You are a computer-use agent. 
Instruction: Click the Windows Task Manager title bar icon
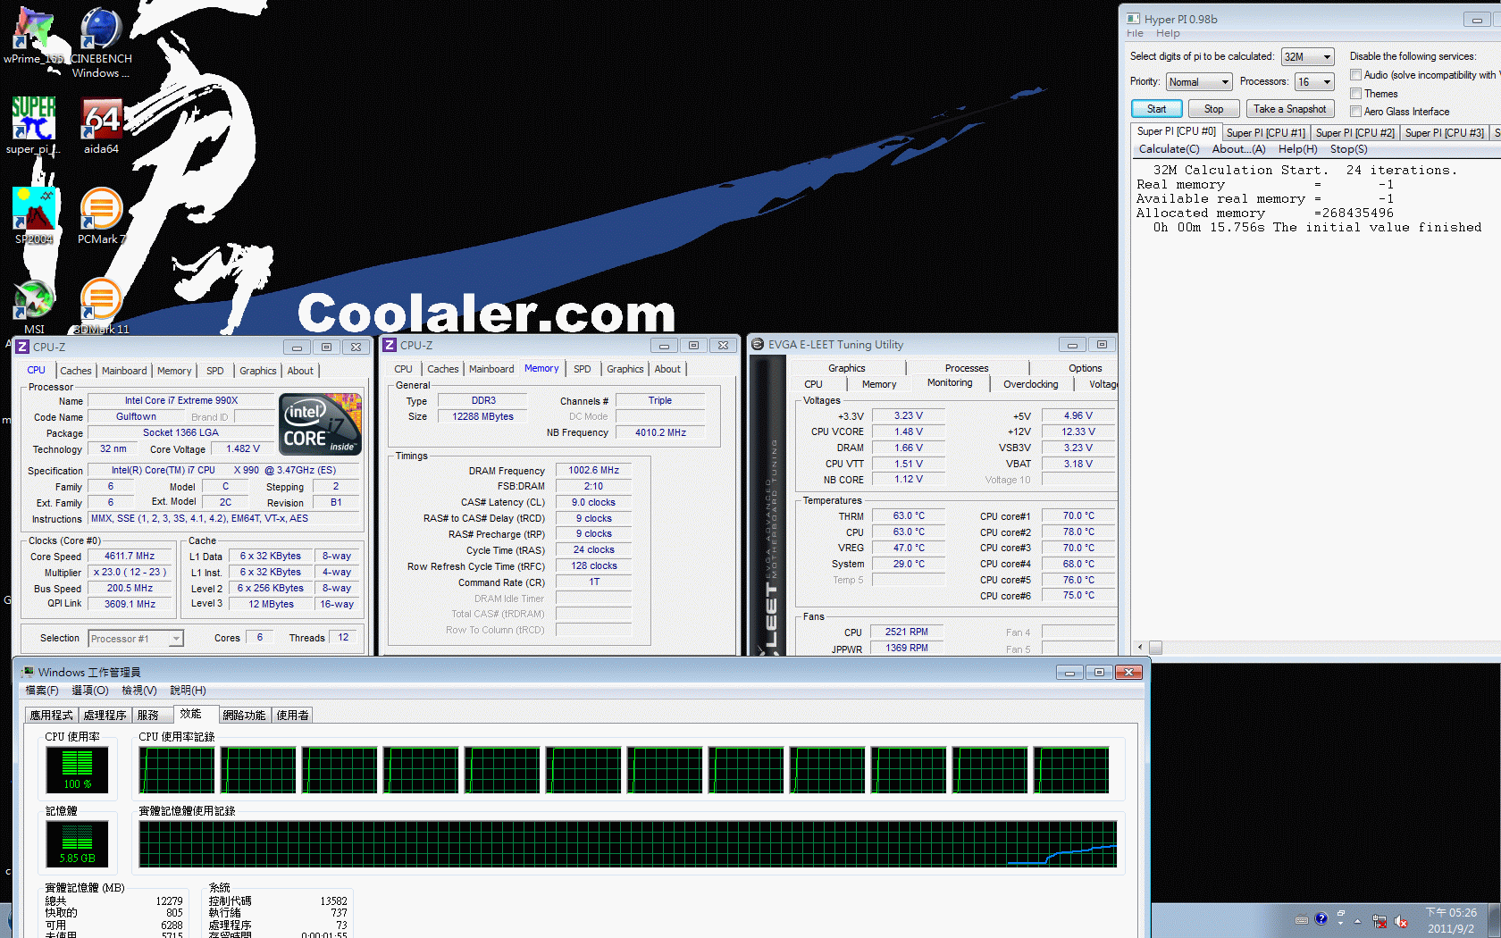pyautogui.click(x=28, y=672)
